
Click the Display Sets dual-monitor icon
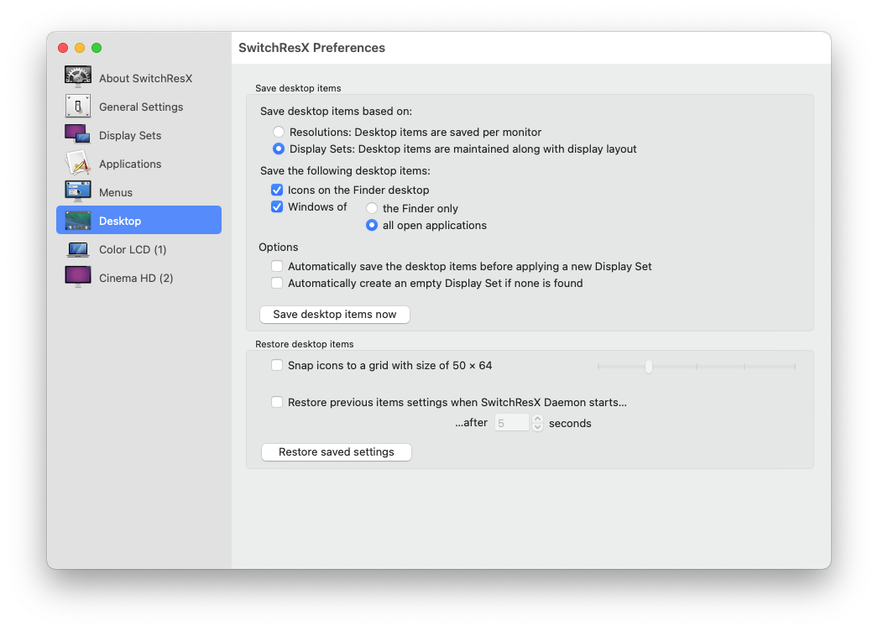tap(78, 134)
